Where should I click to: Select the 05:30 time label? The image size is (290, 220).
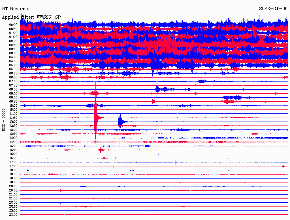13,69
